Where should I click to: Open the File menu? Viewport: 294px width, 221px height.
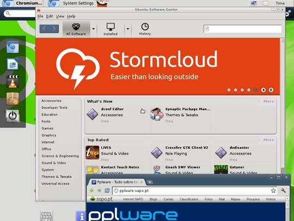40,16
